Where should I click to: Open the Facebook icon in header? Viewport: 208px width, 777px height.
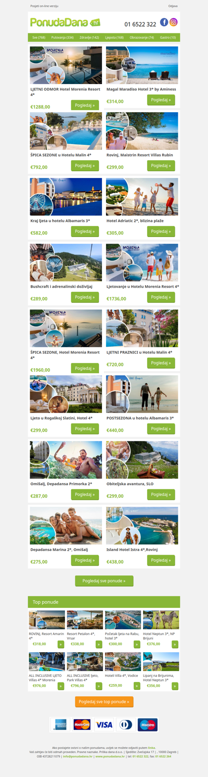pos(164,22)
